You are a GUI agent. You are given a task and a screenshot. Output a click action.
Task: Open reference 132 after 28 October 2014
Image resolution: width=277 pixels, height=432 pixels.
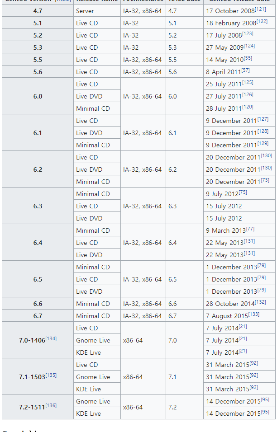[x=260, y=302]
